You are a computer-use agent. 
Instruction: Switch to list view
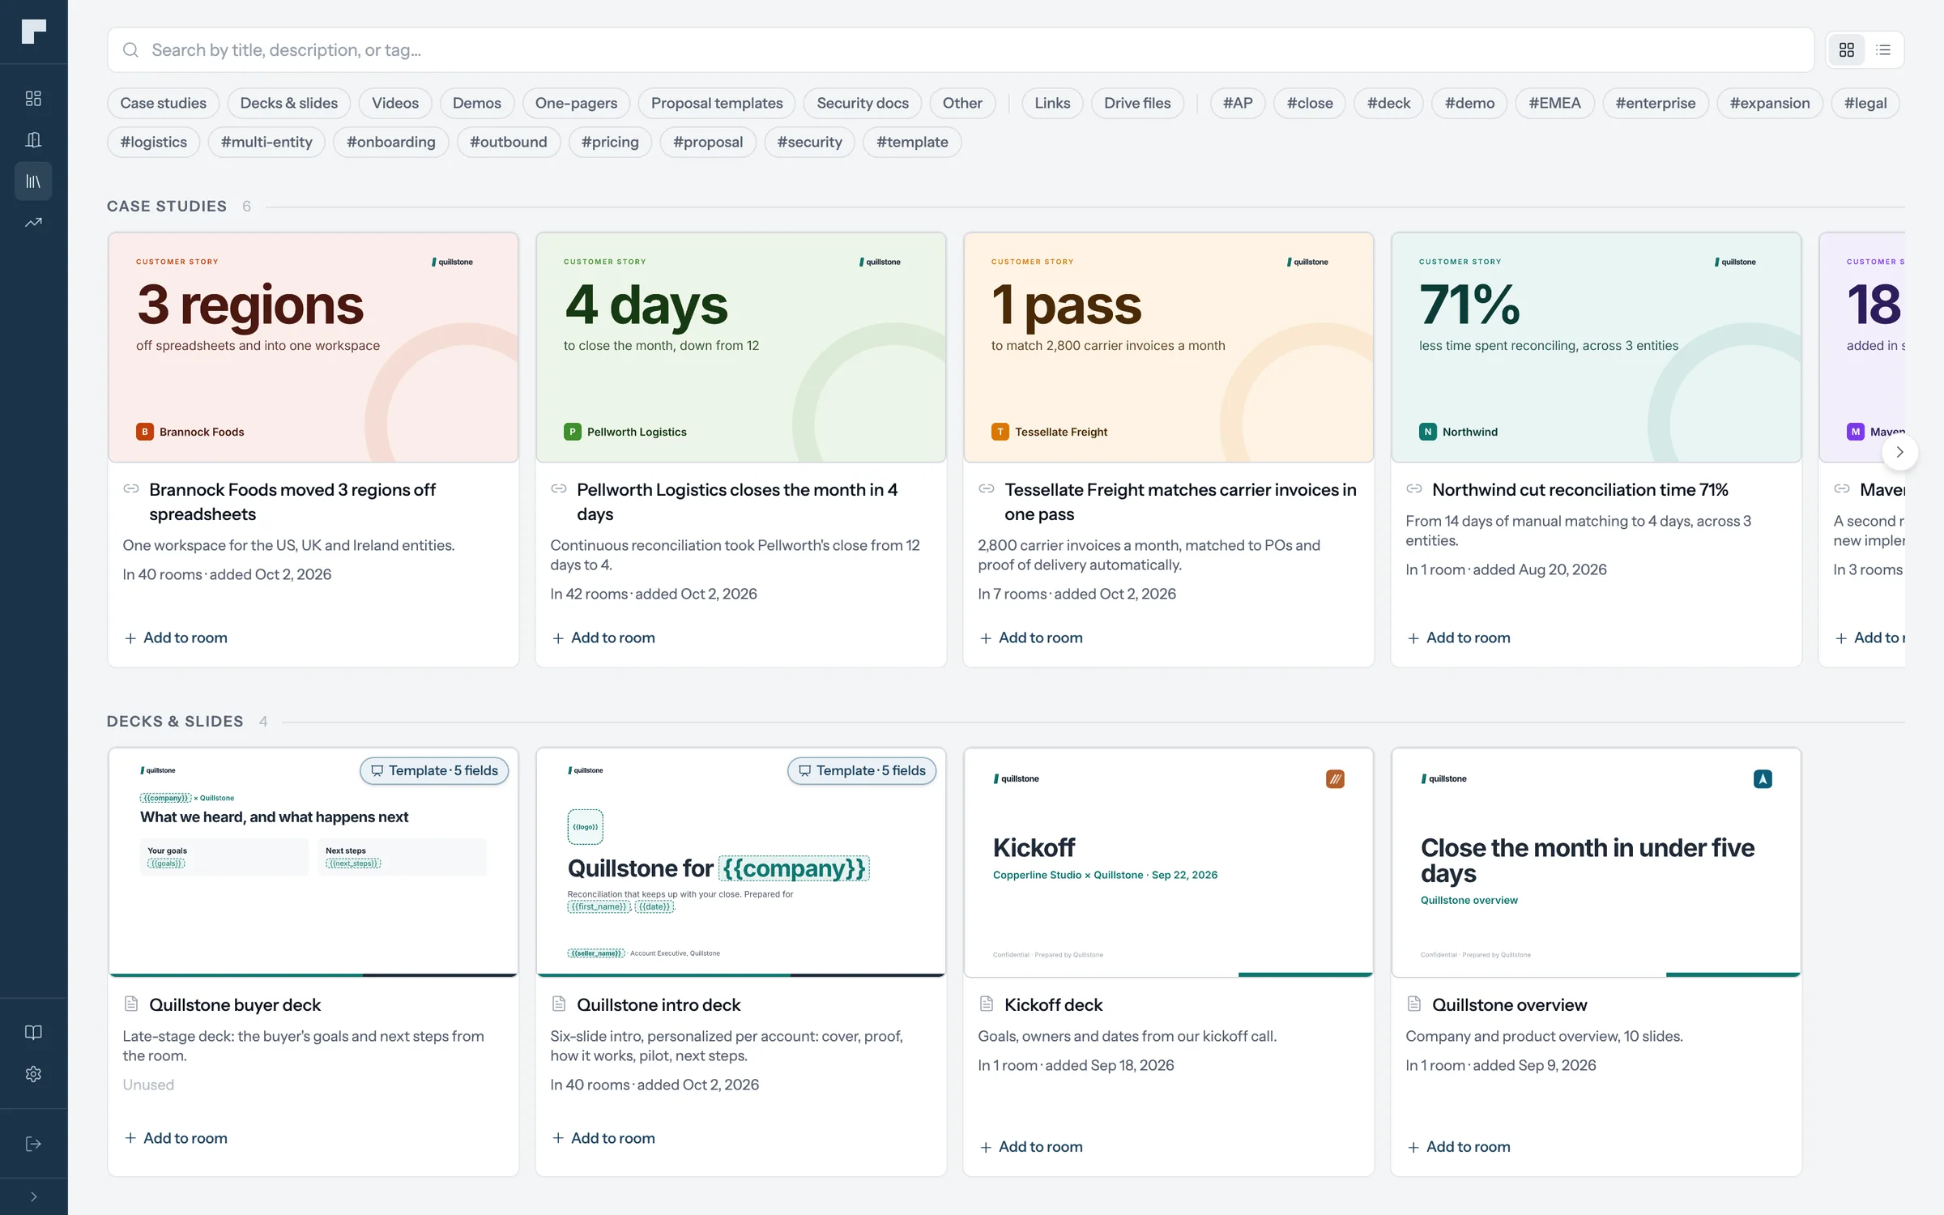coord(1883,50)
